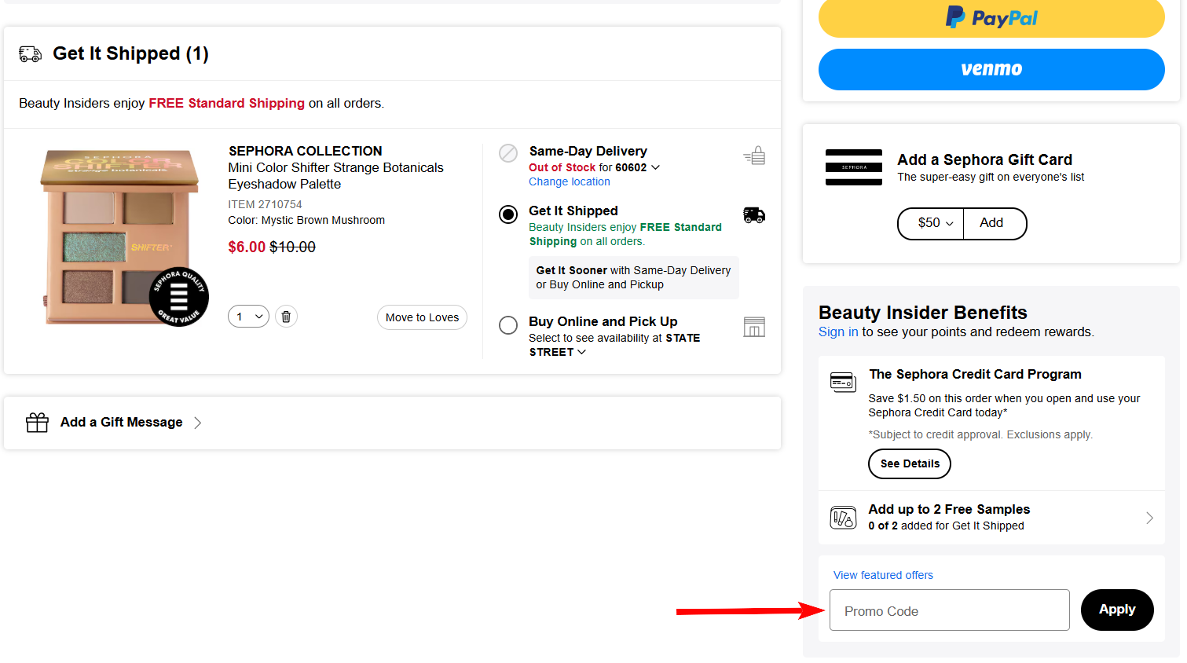1187x663 pixels.
Task: Select the disabled Same-Day Delivery radio option
Action: tap(508, 153)
